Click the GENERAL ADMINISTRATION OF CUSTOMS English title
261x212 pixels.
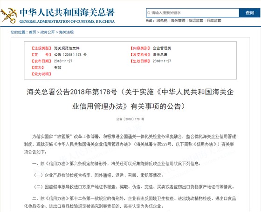(x=67, y=21)
